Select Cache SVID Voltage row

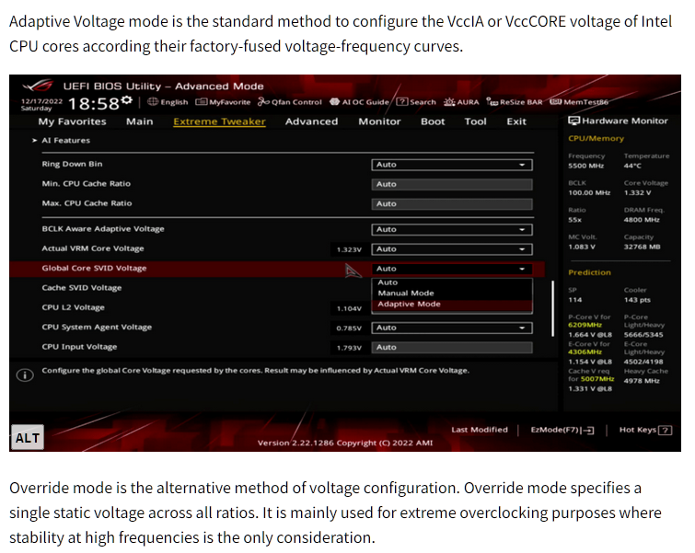[x=82, y=288]
